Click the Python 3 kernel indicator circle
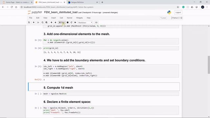 point(181,18)
